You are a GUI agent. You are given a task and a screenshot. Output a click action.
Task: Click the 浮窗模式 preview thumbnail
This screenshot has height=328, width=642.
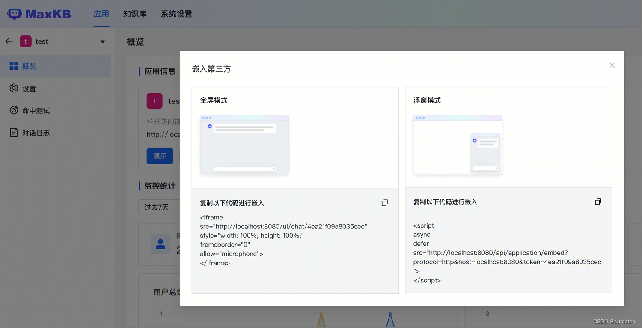tap(458, 145)
